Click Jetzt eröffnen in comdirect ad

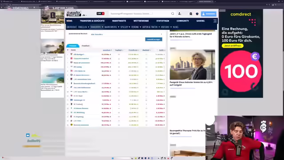233,46
